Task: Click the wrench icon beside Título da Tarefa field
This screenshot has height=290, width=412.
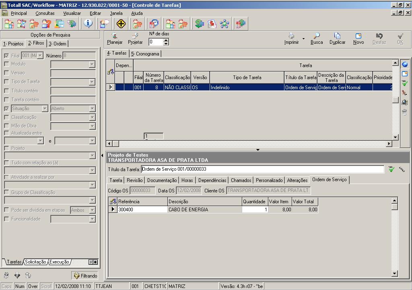Action: click(402, 170)
